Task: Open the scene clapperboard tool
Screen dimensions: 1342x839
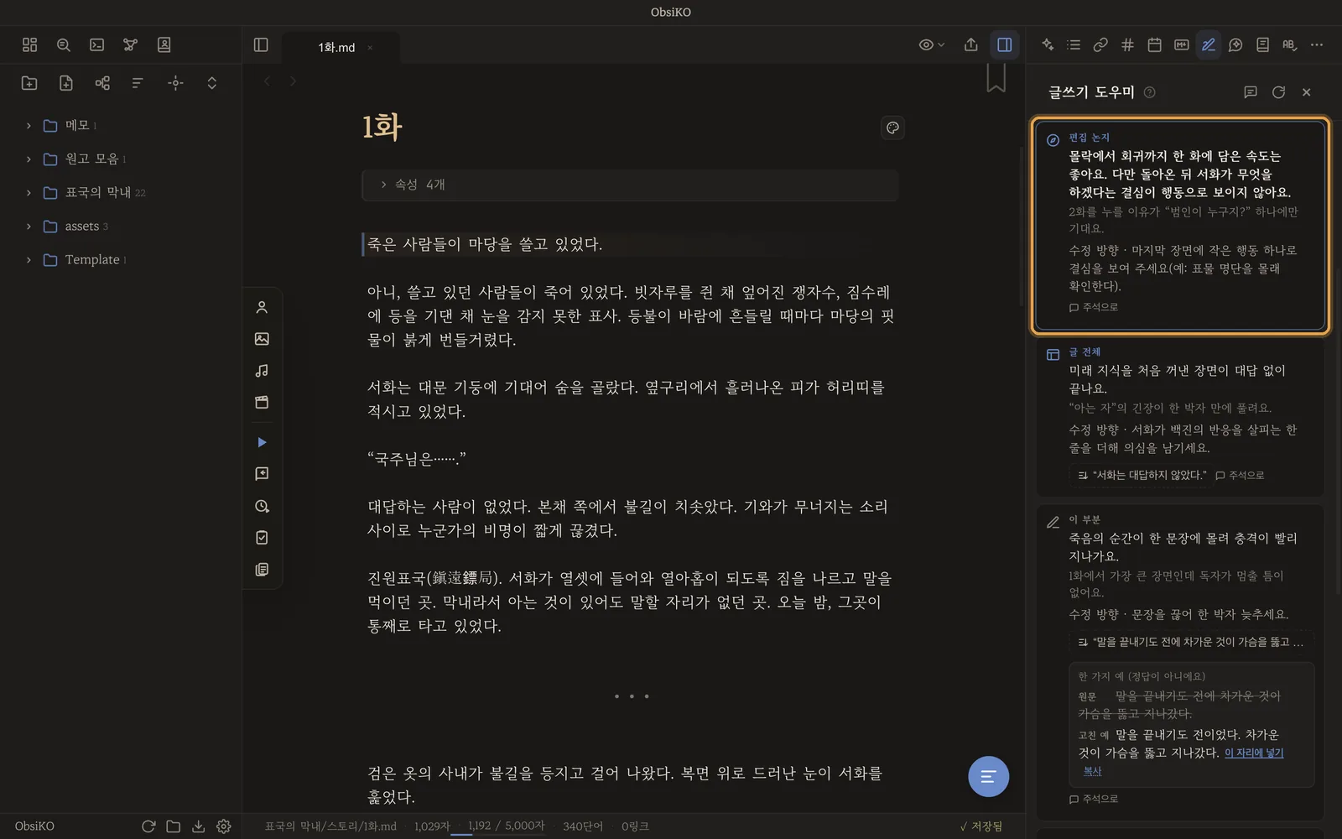Action: point(262,403)
